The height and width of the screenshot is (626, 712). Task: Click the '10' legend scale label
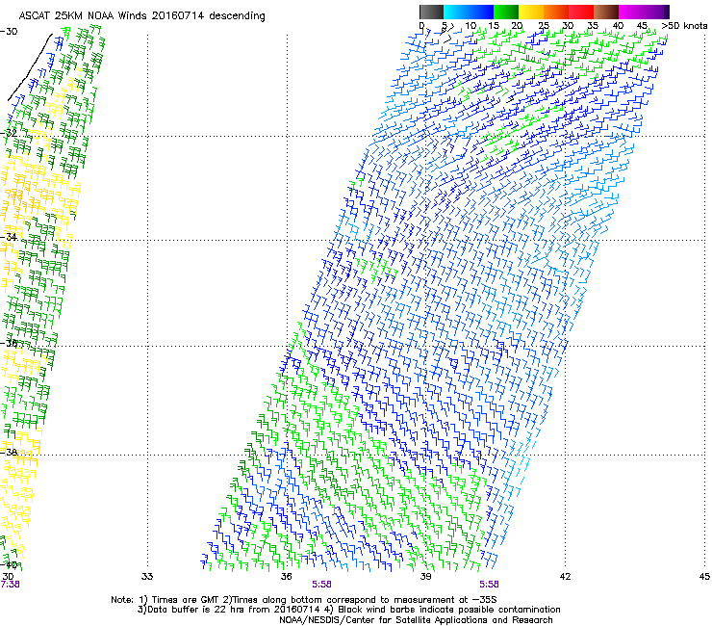[x=470, y=26]
